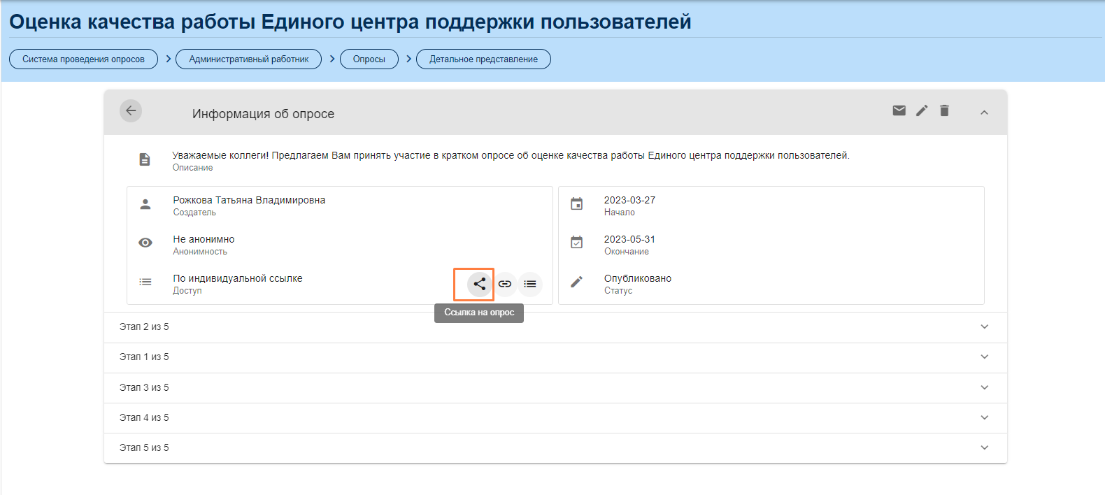The image size is (1105, 495).
Task: Navigate to 'Опросы' breadcrumb
Action: coord(369,59)
